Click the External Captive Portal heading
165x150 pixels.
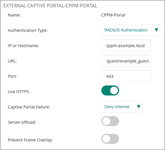coord(50,6)
